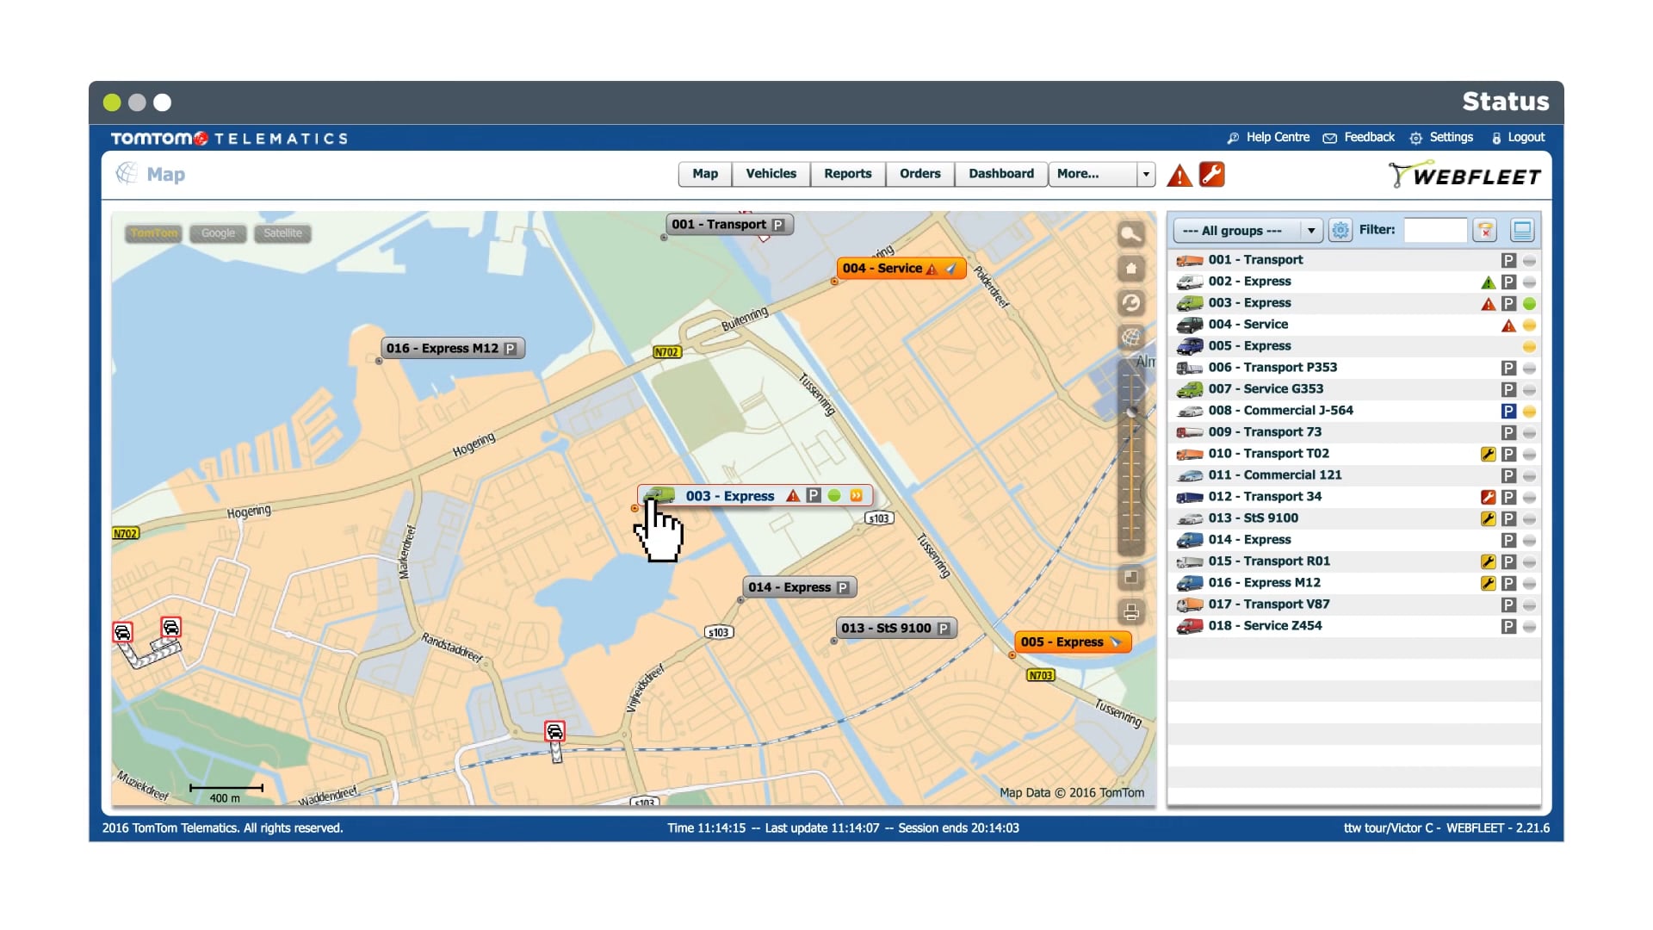The height and width of the screenshot is (930, 1653).
Task: Switch map source to TomTom
Action: coord(154,233)
